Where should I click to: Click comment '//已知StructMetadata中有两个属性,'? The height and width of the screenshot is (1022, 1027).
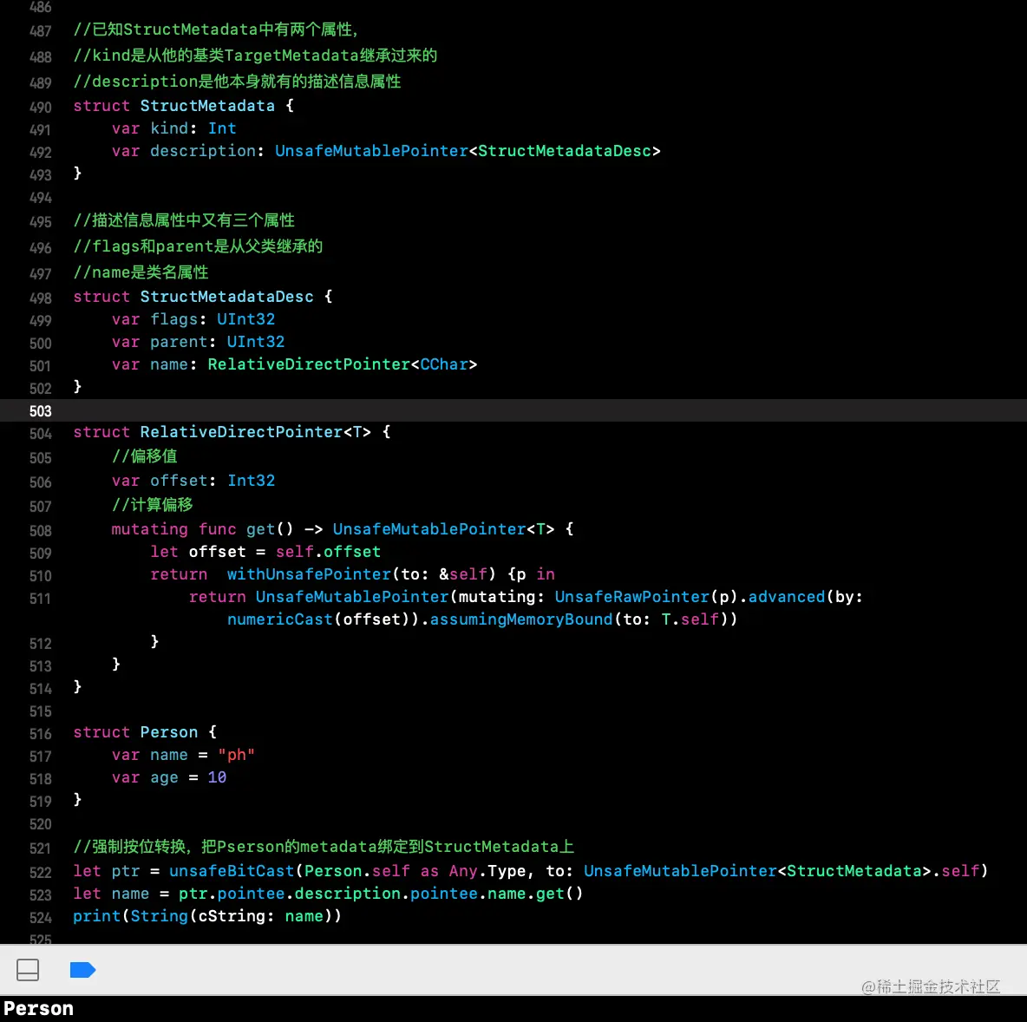tap(215, 29)
